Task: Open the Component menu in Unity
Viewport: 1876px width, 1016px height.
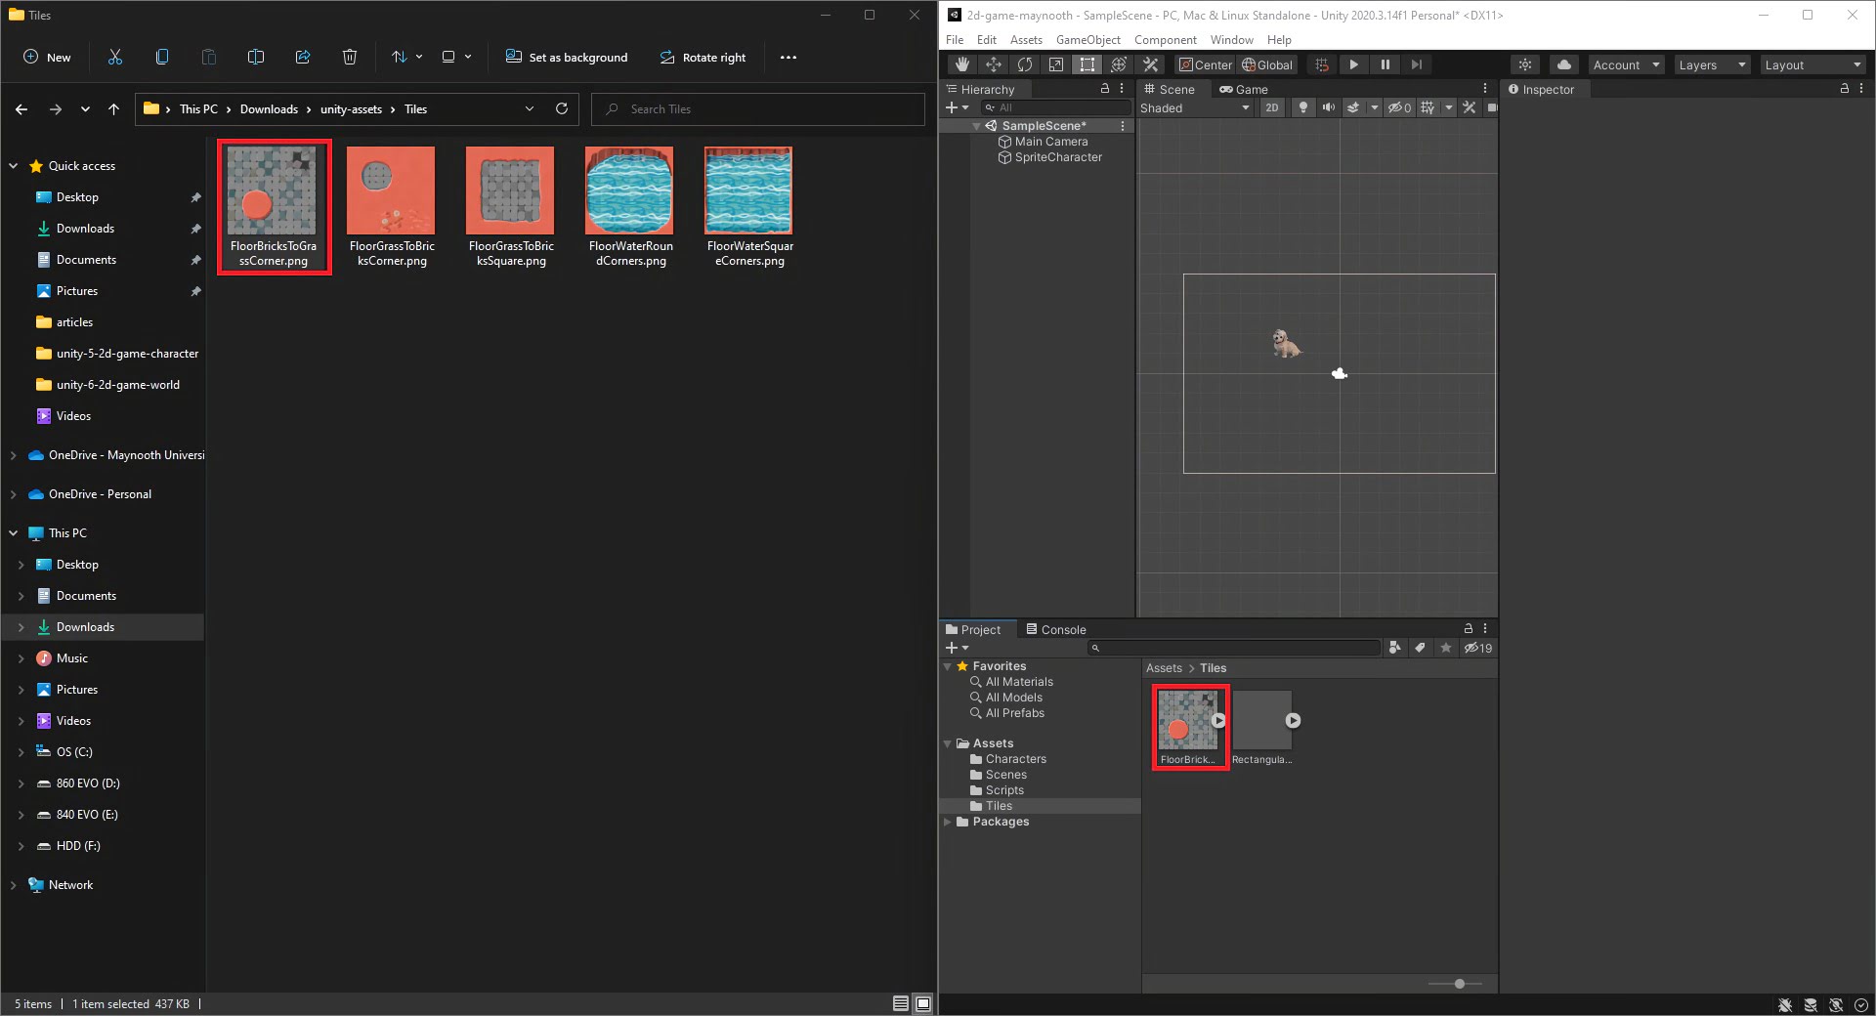Action: tap(1165, 39)
